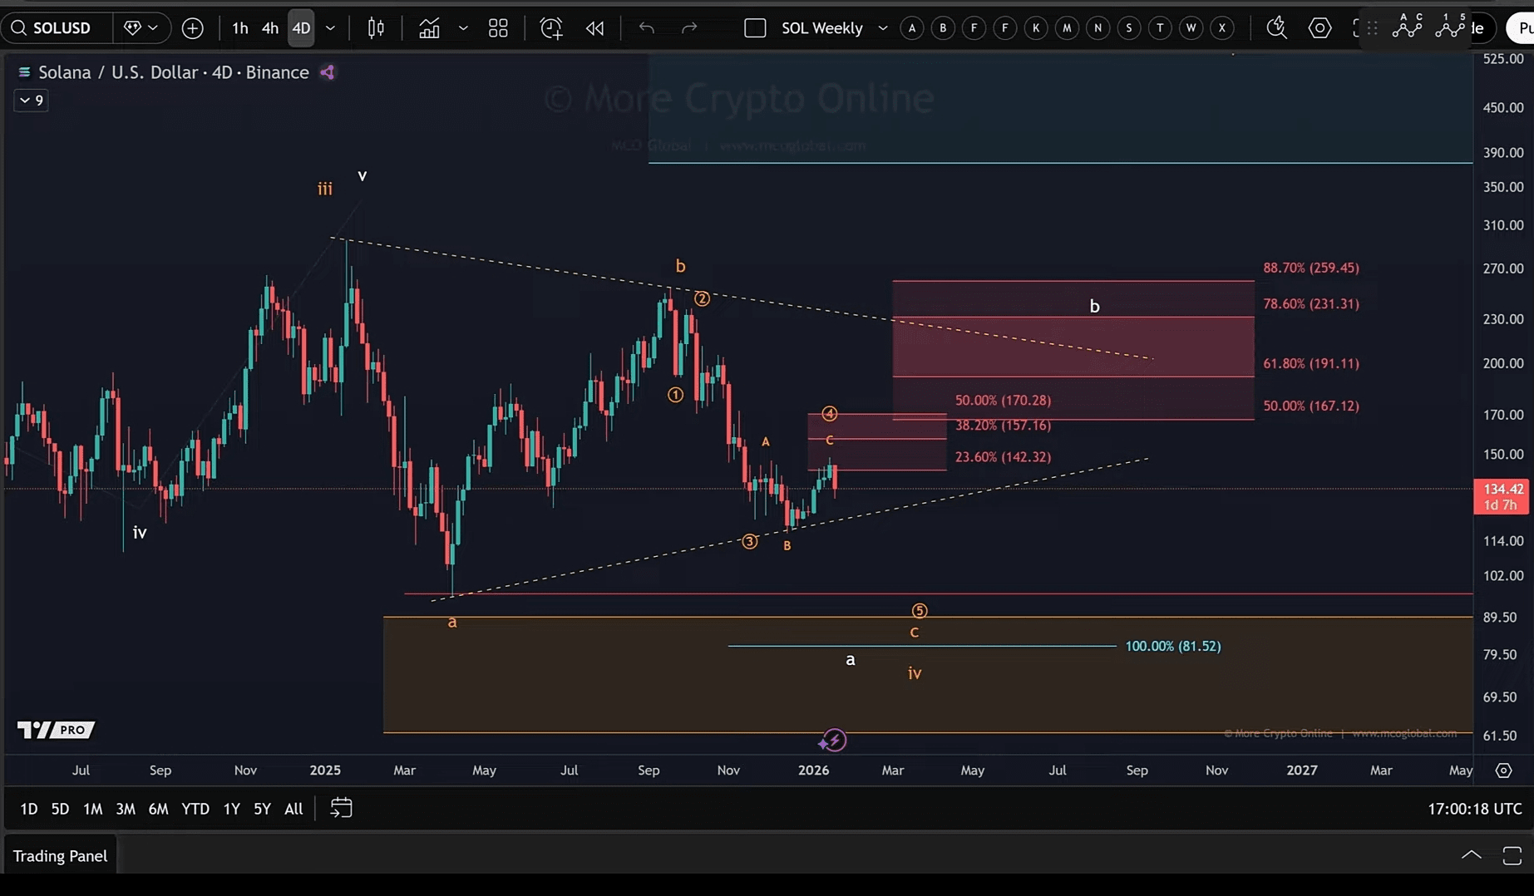The height and width of the screenshot is (896, 1534).
Task: Collapse the indicator legend showing 9
Action: click(x=32, y=101)
